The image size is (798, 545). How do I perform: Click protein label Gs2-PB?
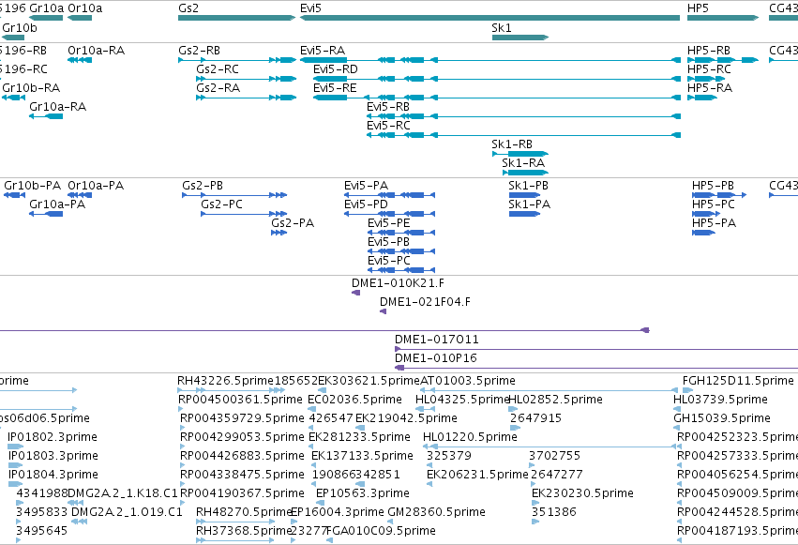coord(203,186)
